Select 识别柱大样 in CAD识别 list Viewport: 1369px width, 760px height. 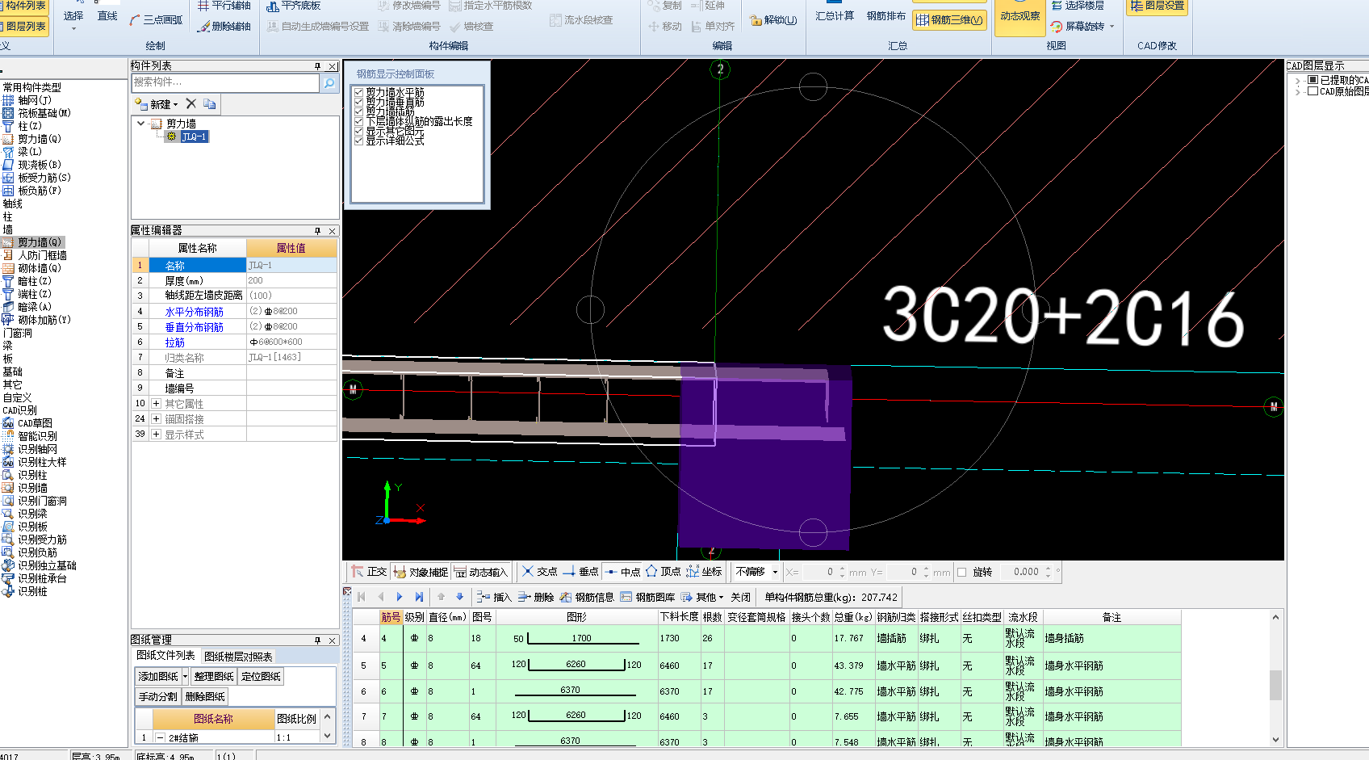[x=35, y=462]
